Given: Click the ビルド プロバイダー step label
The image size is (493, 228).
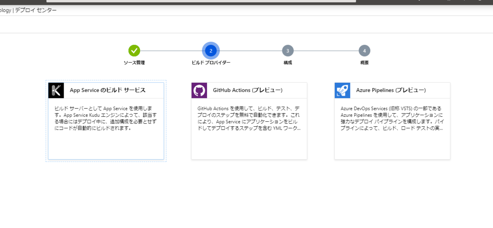Looking at the screenshot, I should coord(211,63).
